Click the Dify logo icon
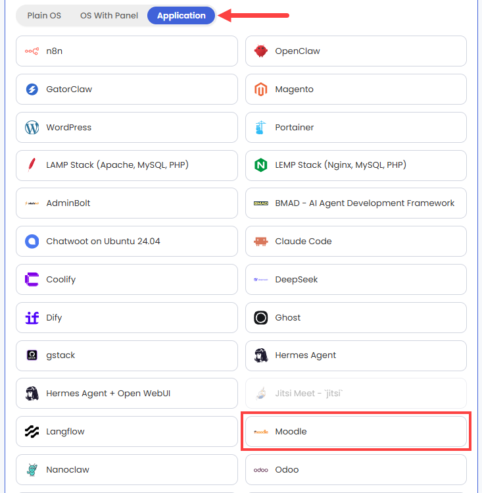The image size is (482, 493). click(x=32, y=318)
